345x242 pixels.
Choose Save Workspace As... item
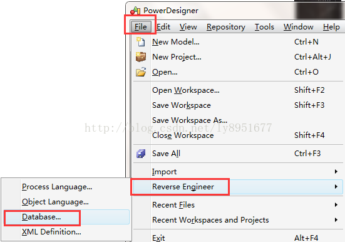point(238,120)
